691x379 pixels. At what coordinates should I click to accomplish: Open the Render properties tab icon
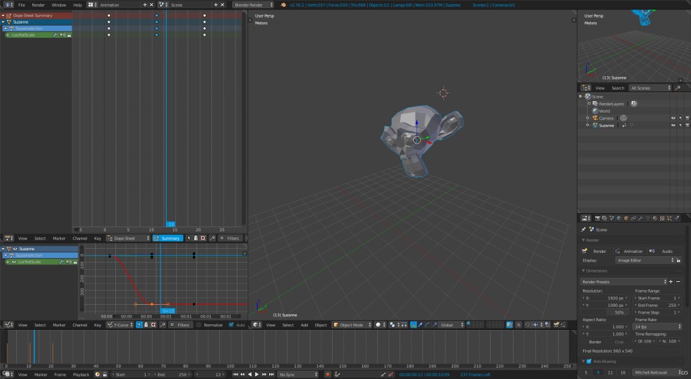[598, 218]
